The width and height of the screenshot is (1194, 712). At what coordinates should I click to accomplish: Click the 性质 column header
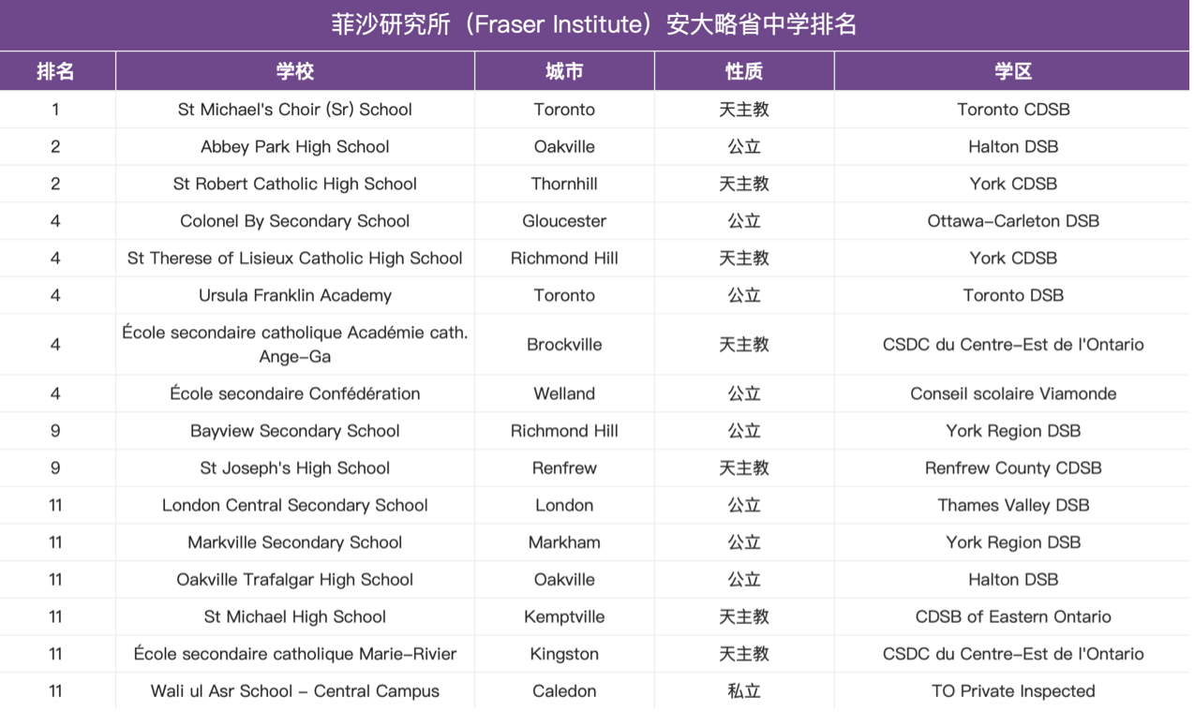point(744,71)
